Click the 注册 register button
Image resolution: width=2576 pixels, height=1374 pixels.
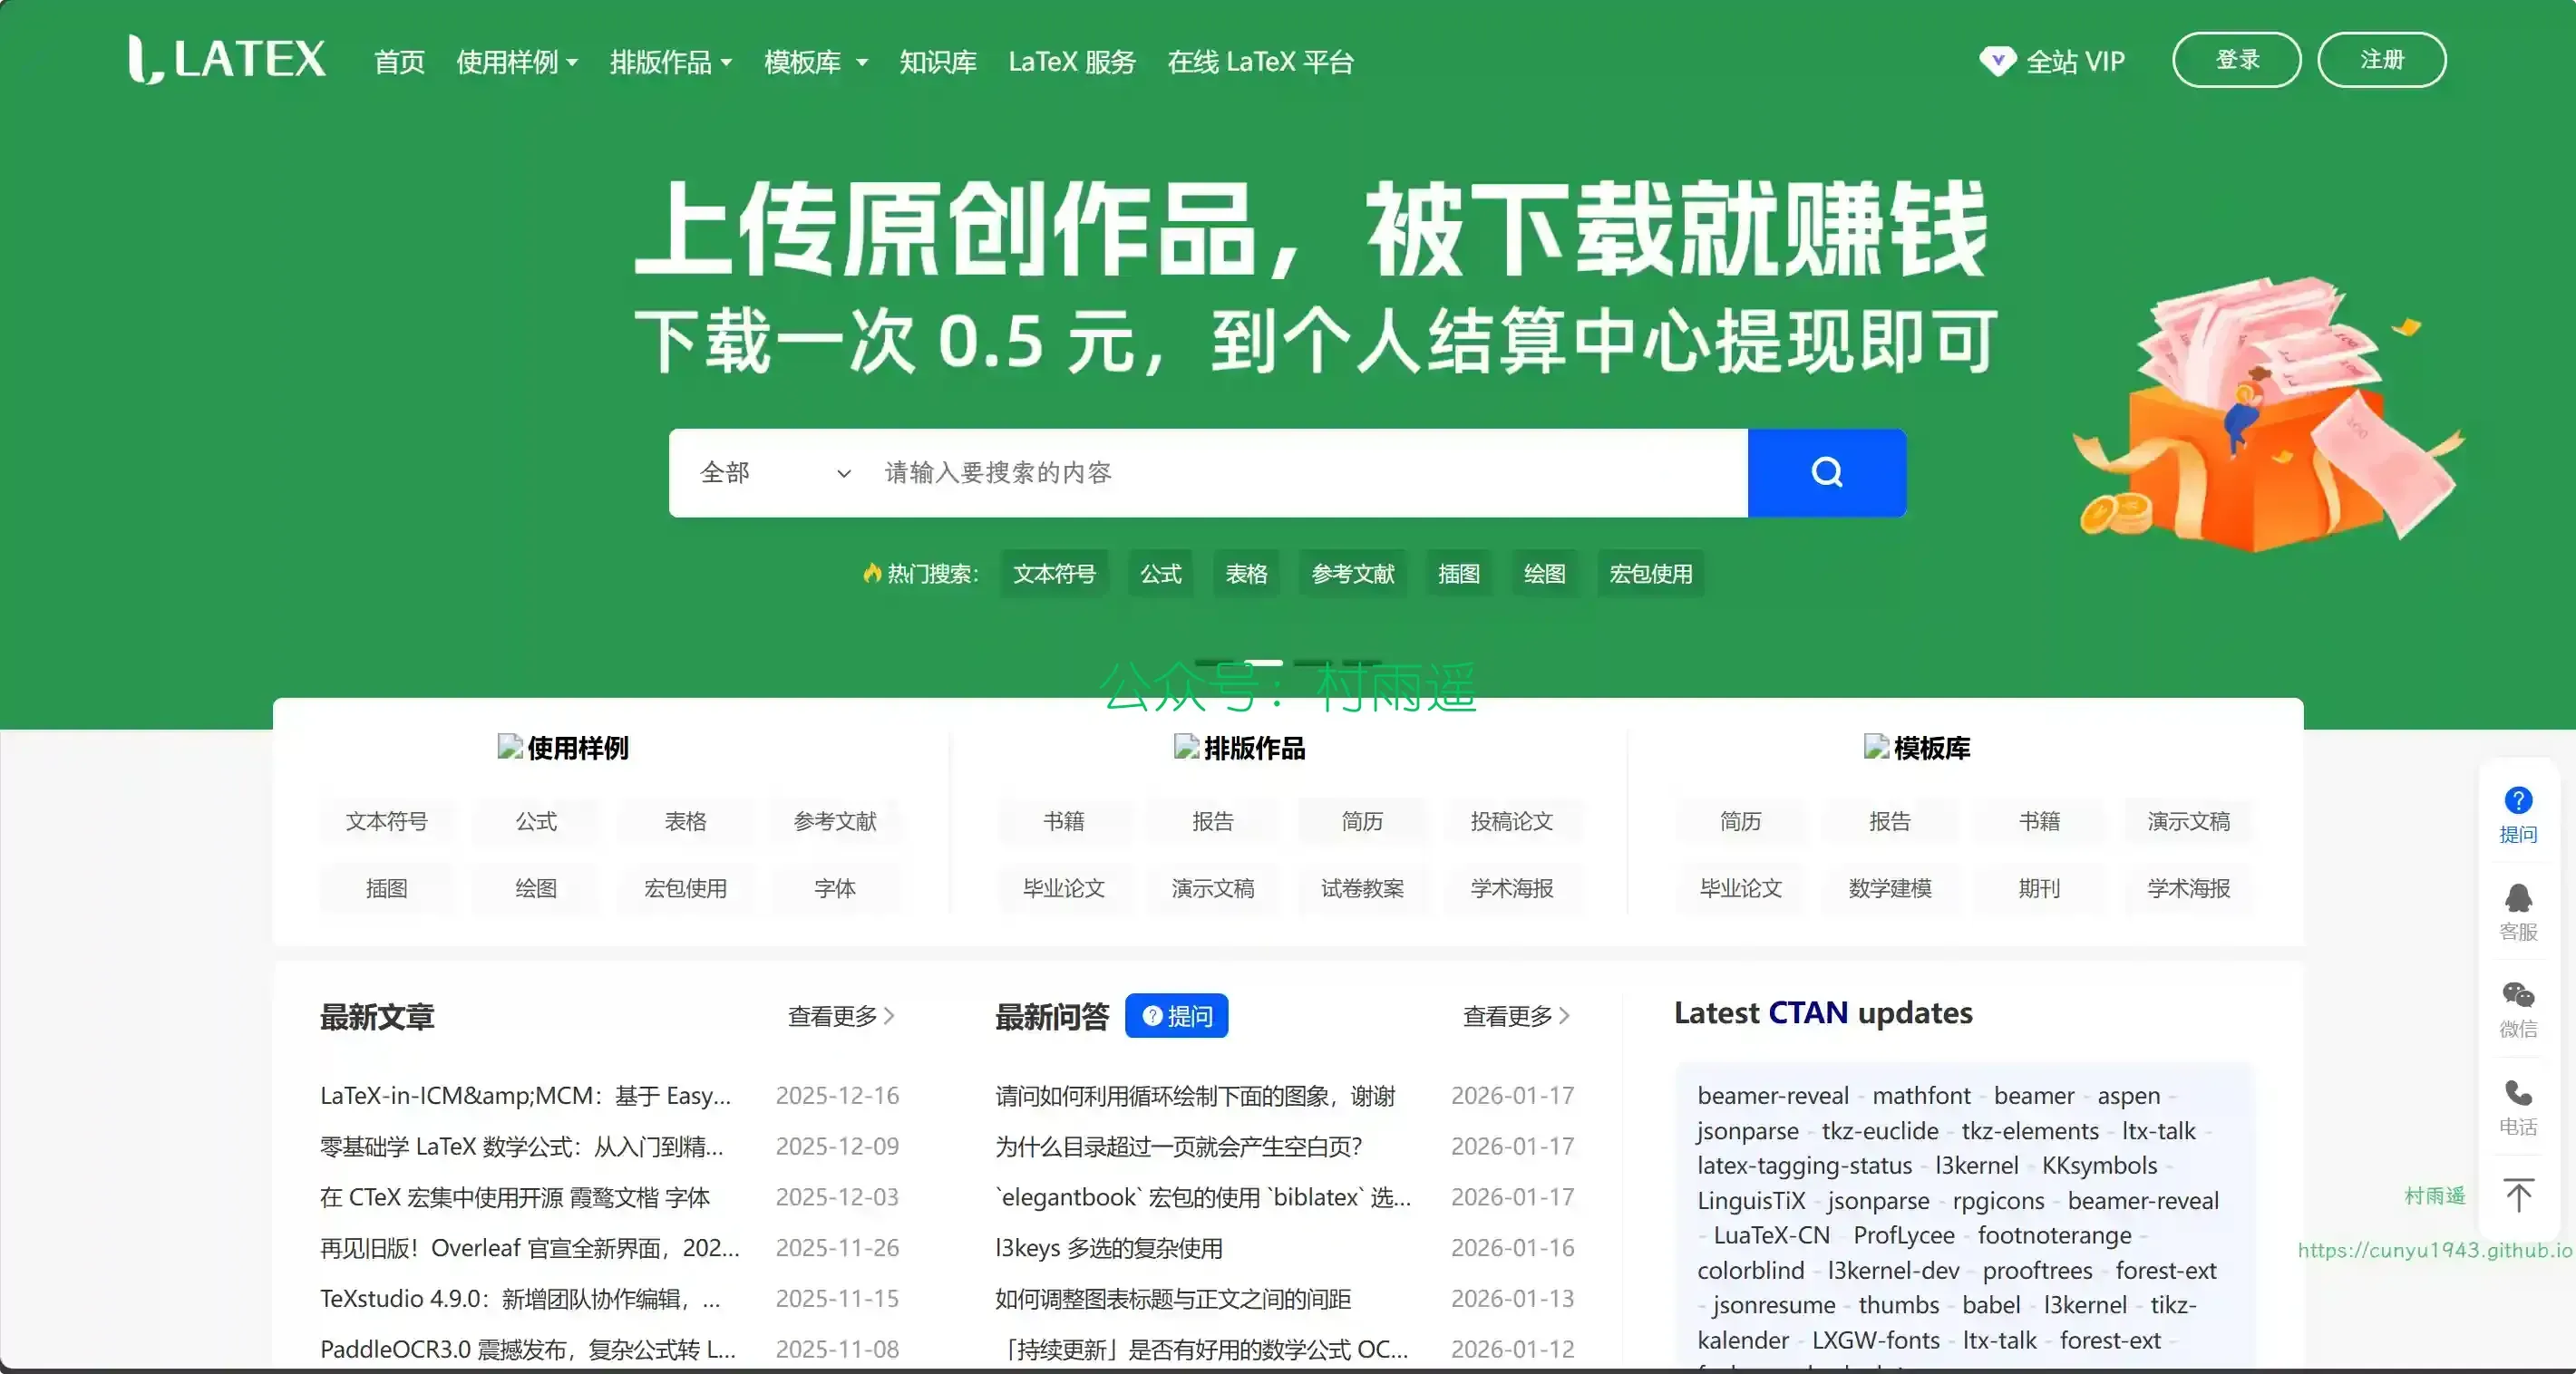point(2381,60)
